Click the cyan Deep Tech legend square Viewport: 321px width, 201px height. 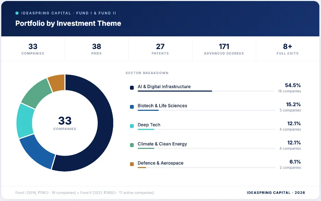(132, 126)
